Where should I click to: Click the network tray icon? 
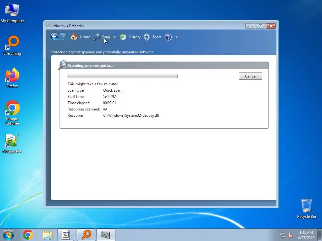point(283,235)
